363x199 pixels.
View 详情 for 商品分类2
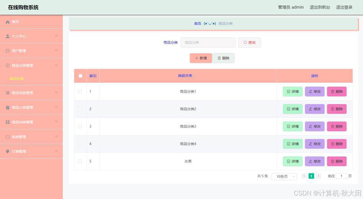click(293, 109)
